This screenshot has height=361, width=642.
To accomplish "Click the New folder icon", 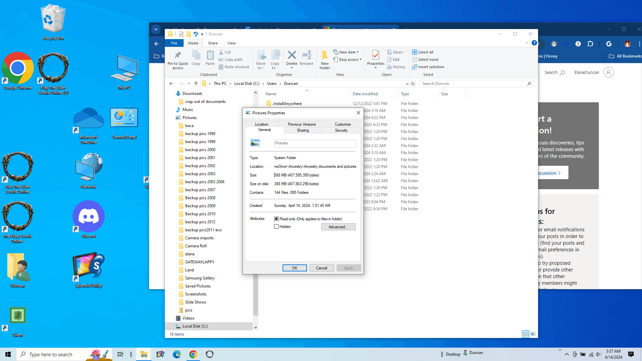I will coord(324,55).
